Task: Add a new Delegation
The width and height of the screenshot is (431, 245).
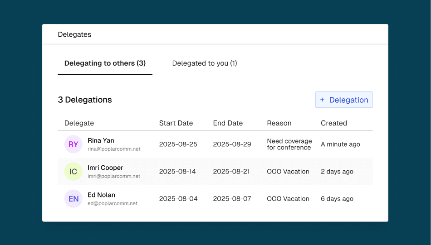Action: (x=344, y=100)
